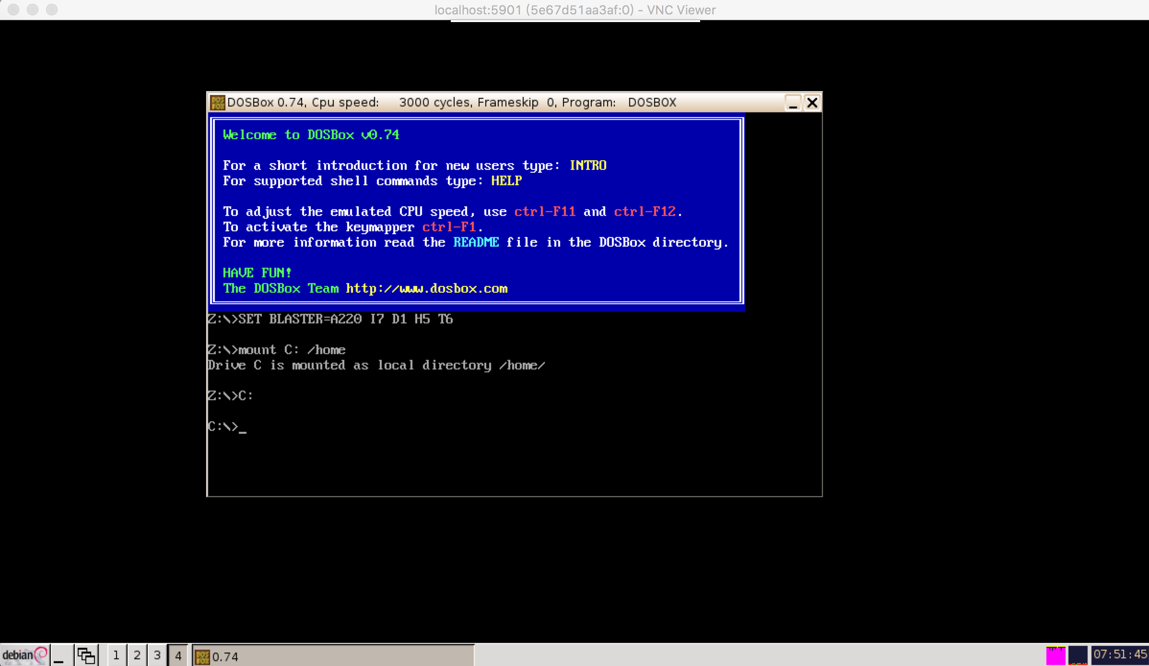Click the yellow INTRO command word
The height and width of the screenshot is (666, 1149).
tap(588, 166)
